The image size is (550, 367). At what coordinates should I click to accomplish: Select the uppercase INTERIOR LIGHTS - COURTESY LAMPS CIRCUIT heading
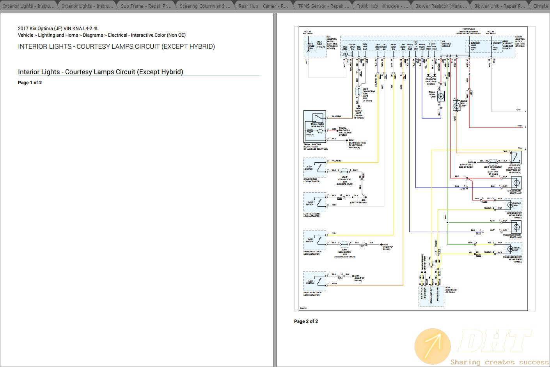coord(116,46)
